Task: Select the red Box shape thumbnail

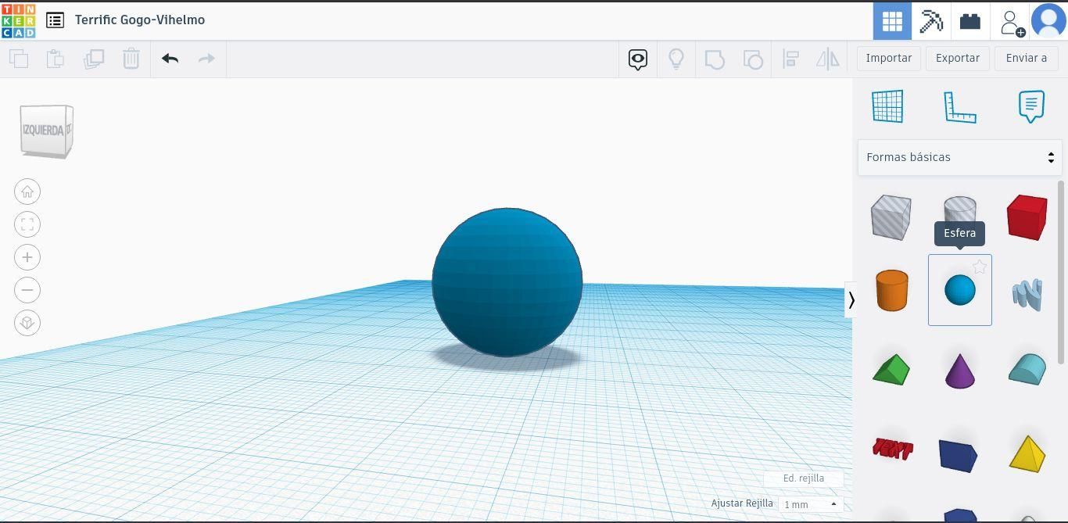Action: [x=1027, y=217]
